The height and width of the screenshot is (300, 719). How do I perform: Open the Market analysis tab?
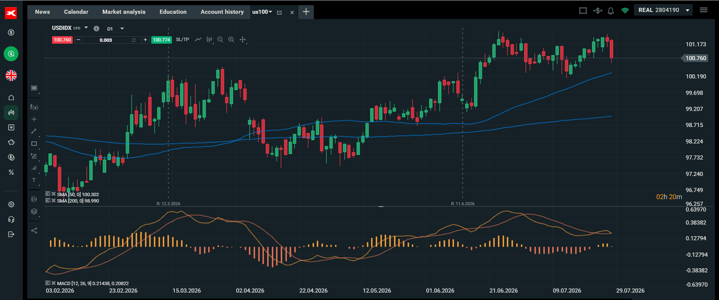(124, 12)
